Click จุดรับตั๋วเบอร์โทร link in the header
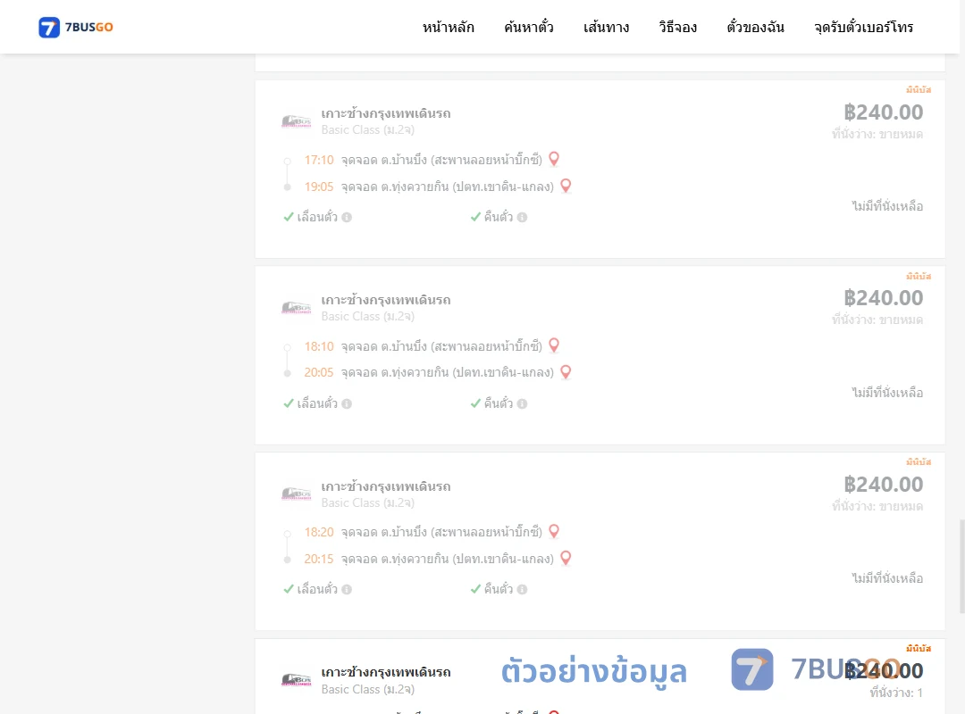The image size is (965, 714). point(863,27)
